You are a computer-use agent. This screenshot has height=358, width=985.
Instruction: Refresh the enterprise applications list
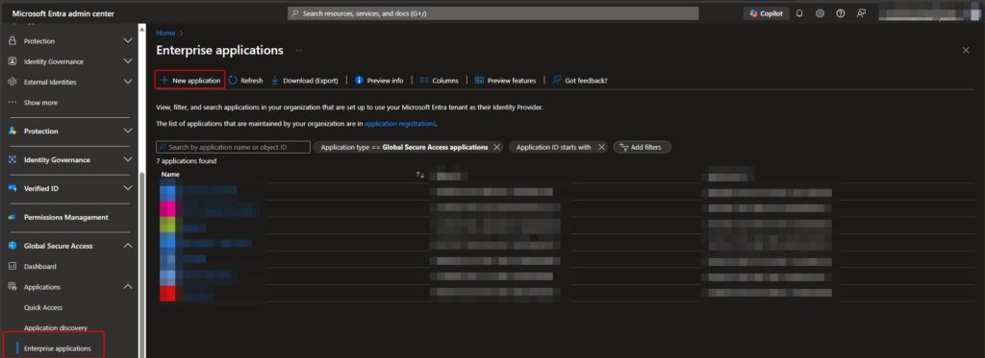pos(245,81)
